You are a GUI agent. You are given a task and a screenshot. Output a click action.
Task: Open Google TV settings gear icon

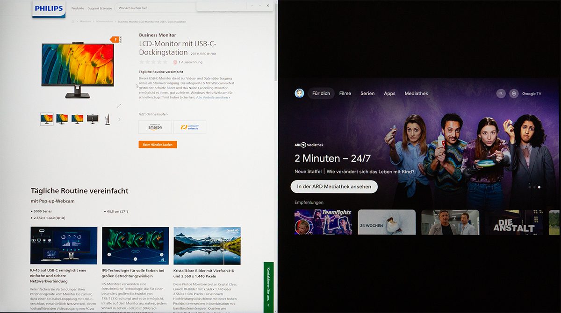(x=514, y=93)
